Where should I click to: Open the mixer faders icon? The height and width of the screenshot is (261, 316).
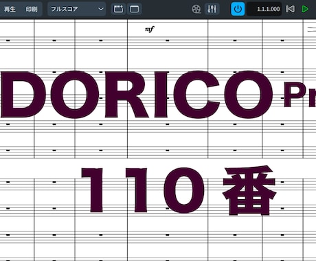[x=212, y=9]
